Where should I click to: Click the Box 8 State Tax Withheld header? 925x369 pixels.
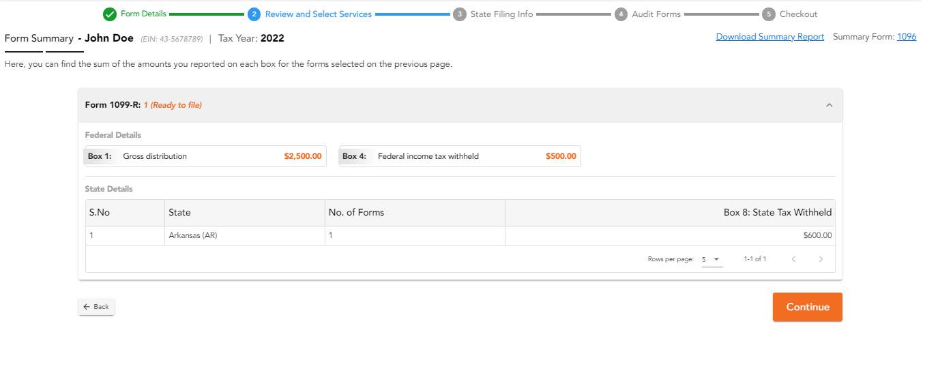778,212
